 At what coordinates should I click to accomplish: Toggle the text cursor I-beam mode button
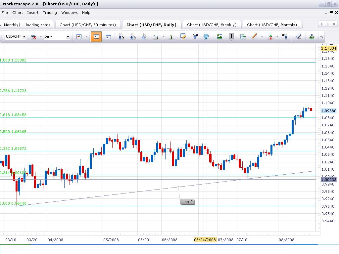click(x=231, y=37)
